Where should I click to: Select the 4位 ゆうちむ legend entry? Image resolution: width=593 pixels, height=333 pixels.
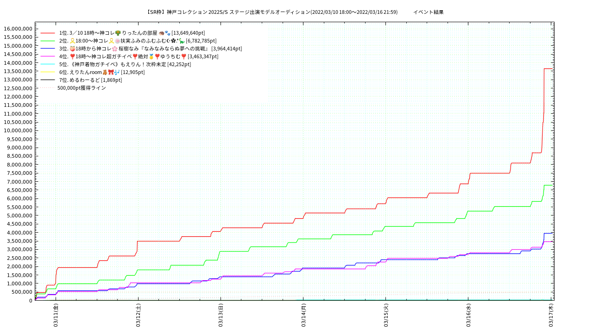(x=139, y=56)
